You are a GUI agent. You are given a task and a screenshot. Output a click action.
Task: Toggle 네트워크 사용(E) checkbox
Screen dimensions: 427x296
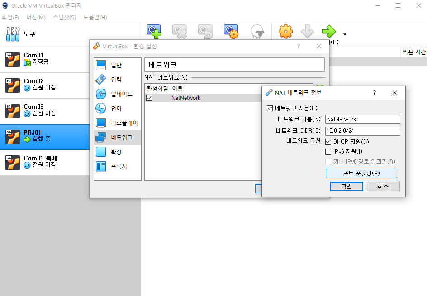(270, 108)
